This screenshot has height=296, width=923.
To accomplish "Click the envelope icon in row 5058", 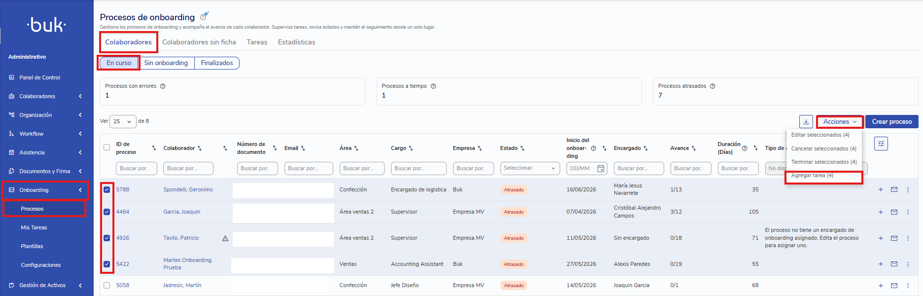I will pos(894,285).
